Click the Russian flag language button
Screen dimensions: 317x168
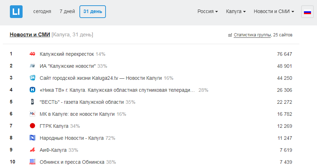tap(307, 12)
